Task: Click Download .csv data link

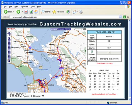Action: [104, 63]
